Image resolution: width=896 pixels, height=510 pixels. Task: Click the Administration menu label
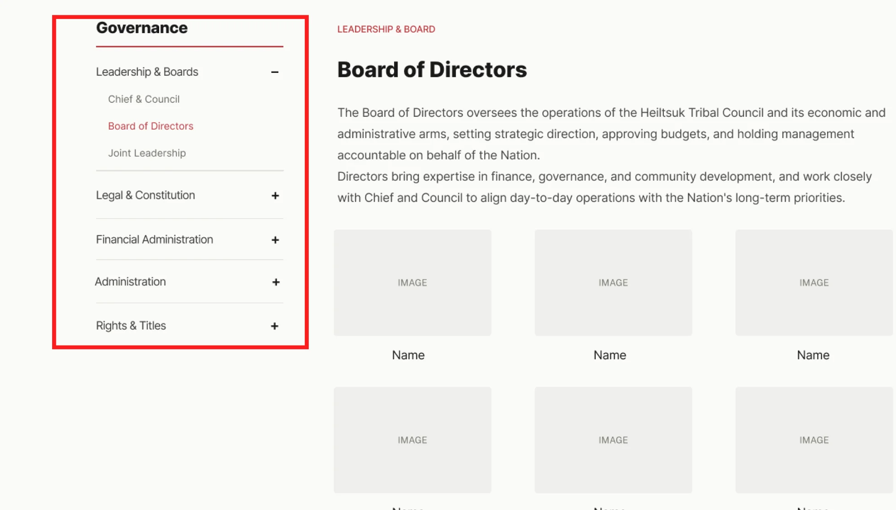(130, 282)
